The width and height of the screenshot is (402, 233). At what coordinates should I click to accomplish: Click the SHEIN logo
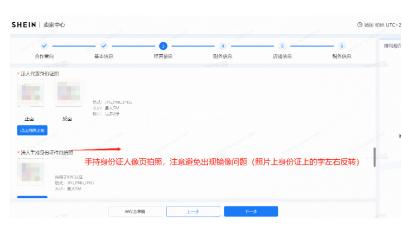[x=24, y=25]
